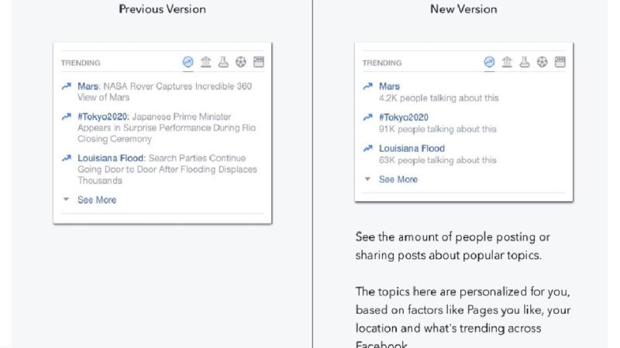
Task: Select Sports ball icon in Previous Version panel
Action: pos(241,62)
